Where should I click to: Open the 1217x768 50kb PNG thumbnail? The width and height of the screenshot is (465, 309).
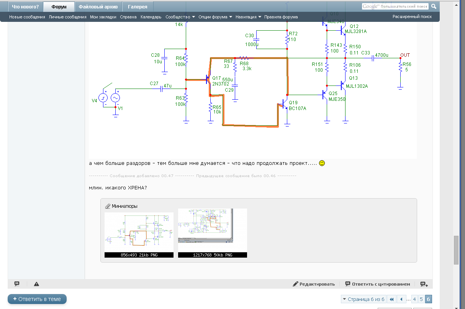pos(213,233)
